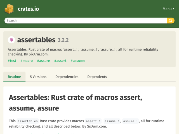This screenshot has height=134, width=179.
Task: Click the yellow magnifier search button
Action: click(171, 21)
